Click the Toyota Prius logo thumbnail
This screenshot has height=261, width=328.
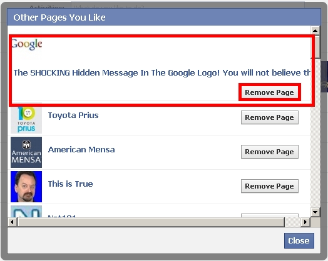tap(26, 119)
